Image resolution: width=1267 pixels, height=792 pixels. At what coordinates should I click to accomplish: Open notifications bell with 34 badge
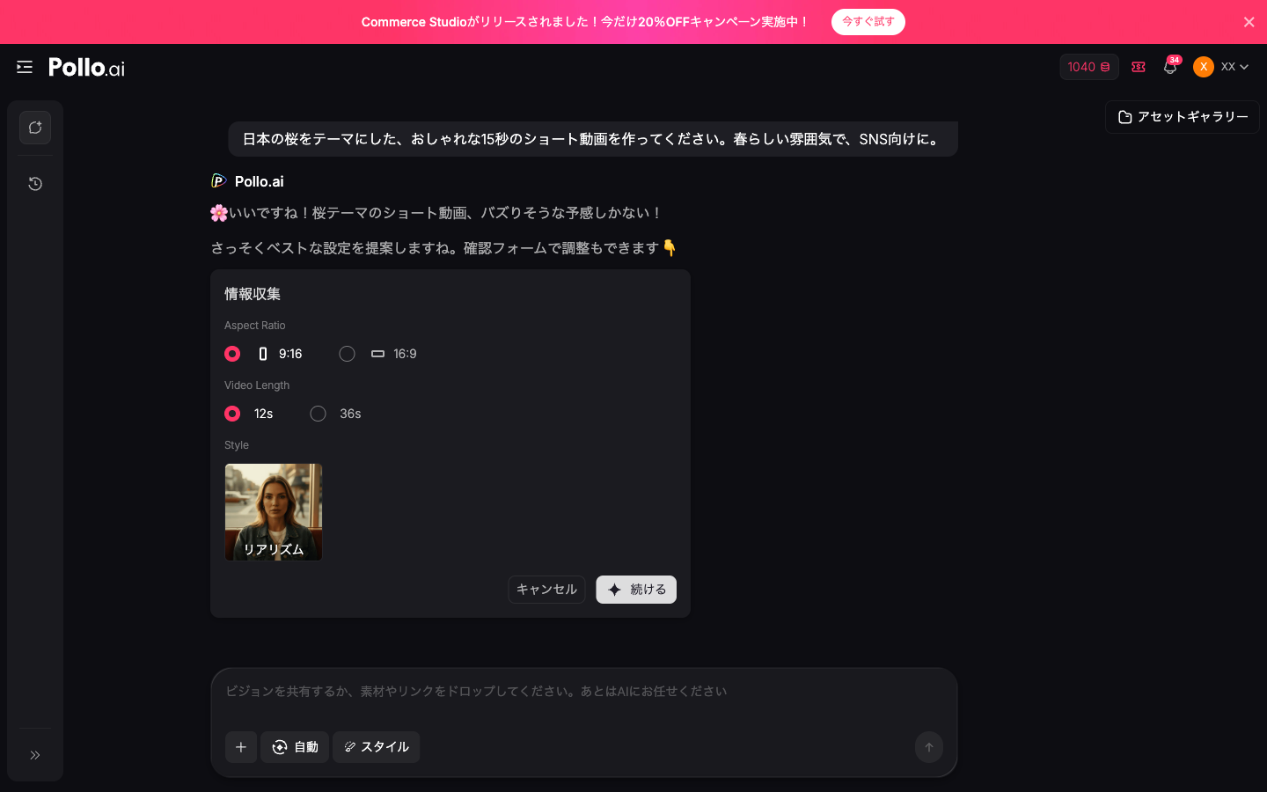pyautogui.click(x=1170, y=67)
